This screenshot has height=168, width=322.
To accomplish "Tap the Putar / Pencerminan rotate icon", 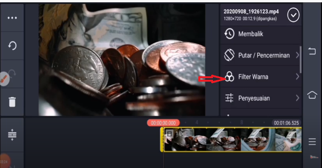I will pyautogui.click(x=229, y=55).
